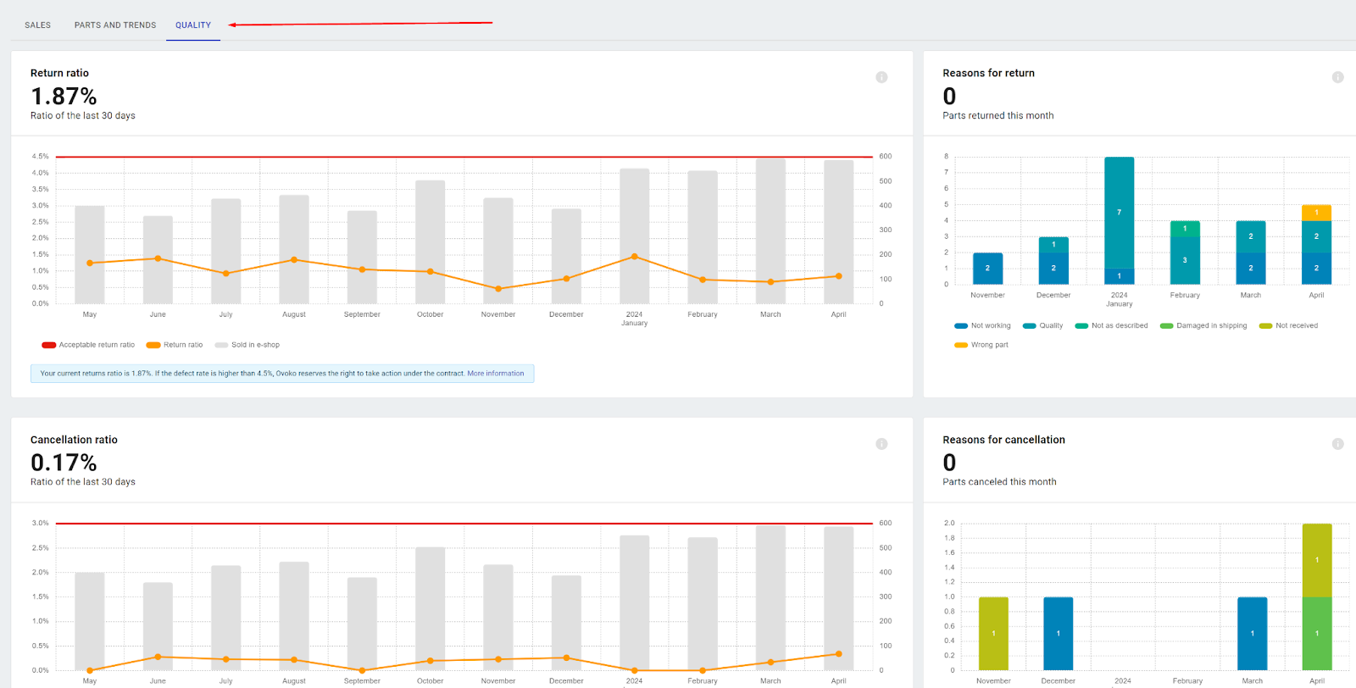Select the Quality tab
This screenshot has height=688, width=1356.
(x=193, y=25)
